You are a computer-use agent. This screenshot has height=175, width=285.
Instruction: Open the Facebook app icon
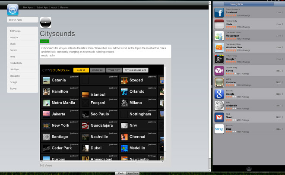tap(219, 12)
